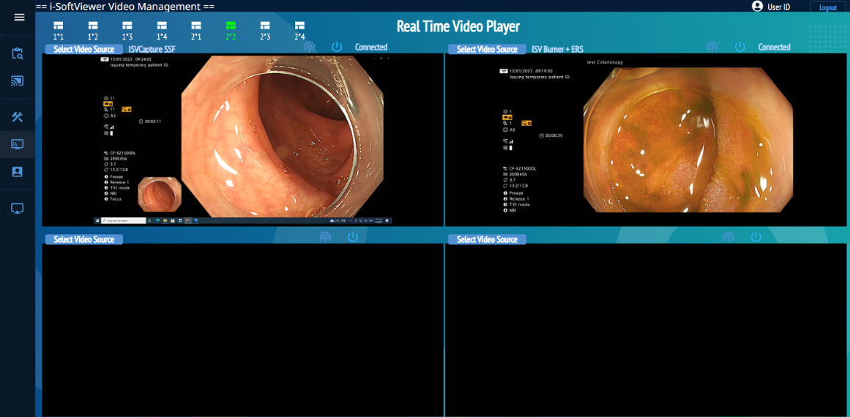
Task: Click broadcast icon of bottom-right panel
Action: point(728,237)
